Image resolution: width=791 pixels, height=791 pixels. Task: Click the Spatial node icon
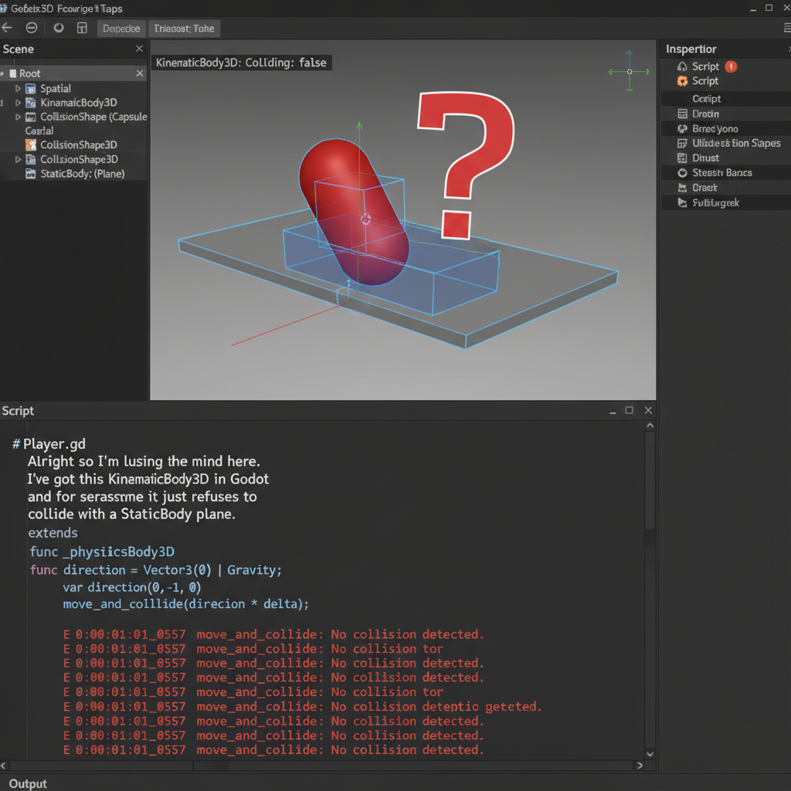[31, 89]
